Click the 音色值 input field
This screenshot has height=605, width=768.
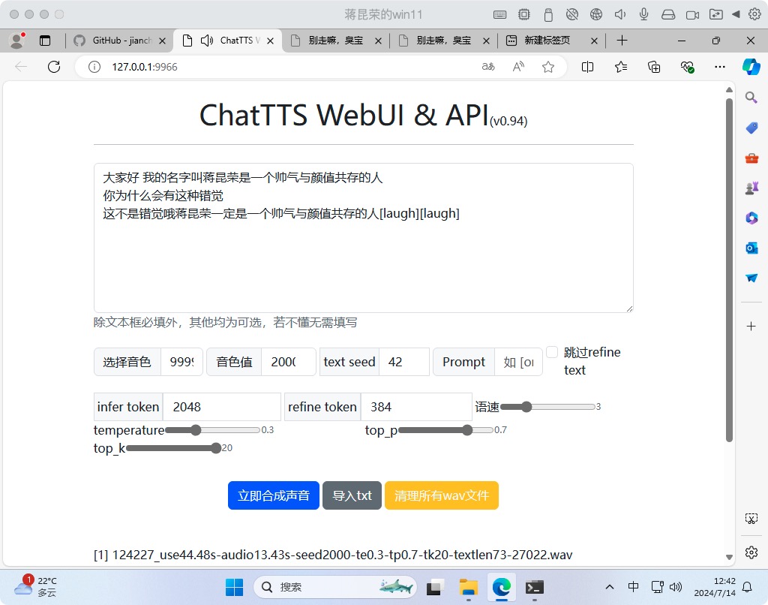pos(289,362)
